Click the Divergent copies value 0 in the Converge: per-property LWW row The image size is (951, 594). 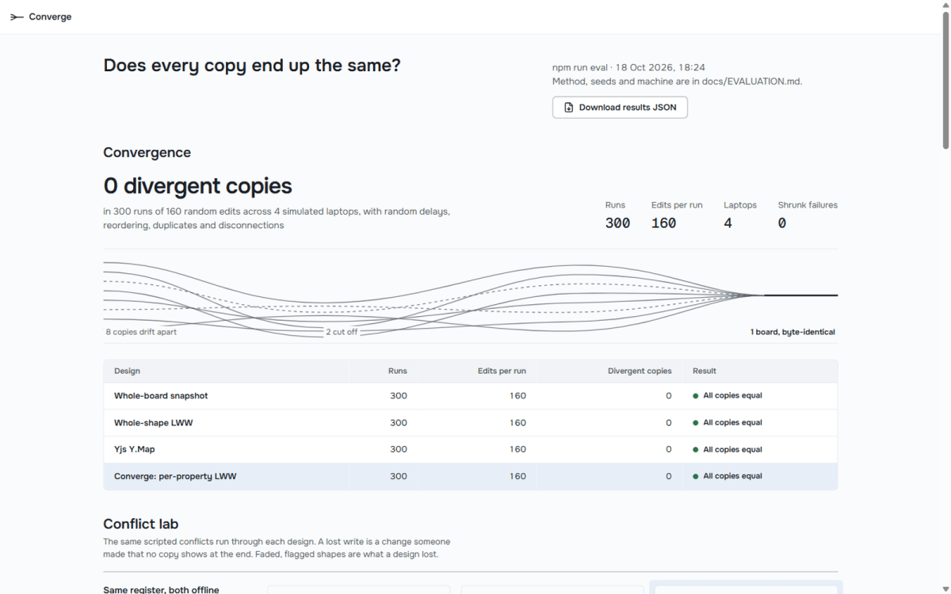[669, 477]
